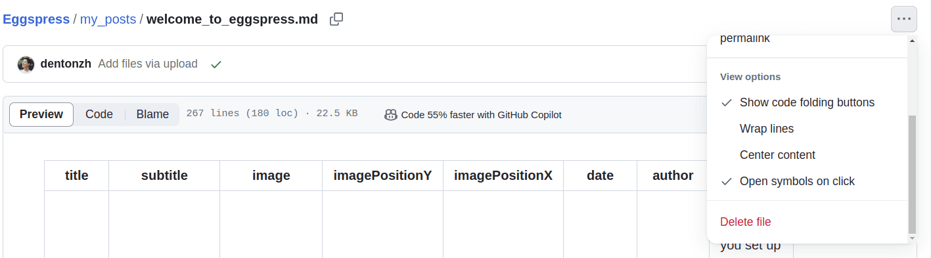Open the Add files via upload commit
Viewport: 931px width, 258px height.
[x=148, y=64]
